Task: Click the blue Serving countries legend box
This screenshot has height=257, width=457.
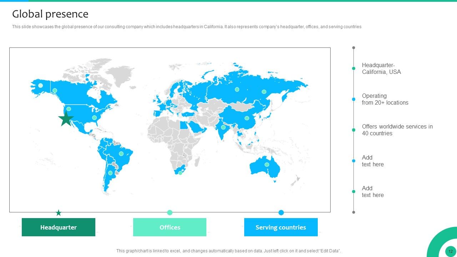Action: (281, 227)
